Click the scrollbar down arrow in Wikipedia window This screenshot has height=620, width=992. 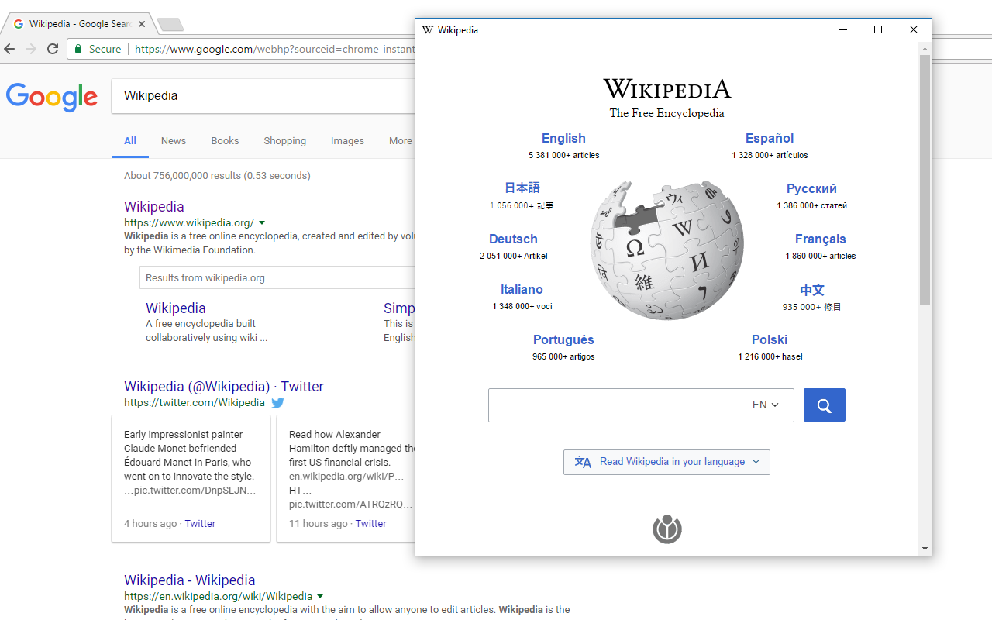(925, 549)
